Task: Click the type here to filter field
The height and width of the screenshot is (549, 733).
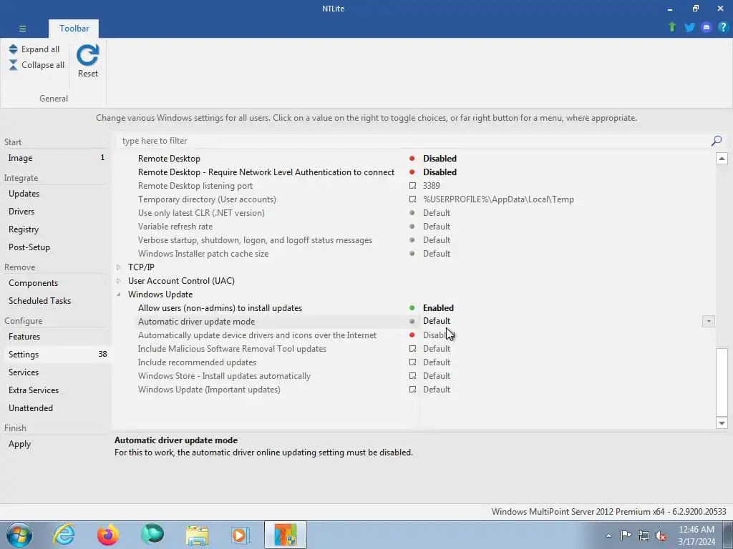Action: click(x=414, y=141)
